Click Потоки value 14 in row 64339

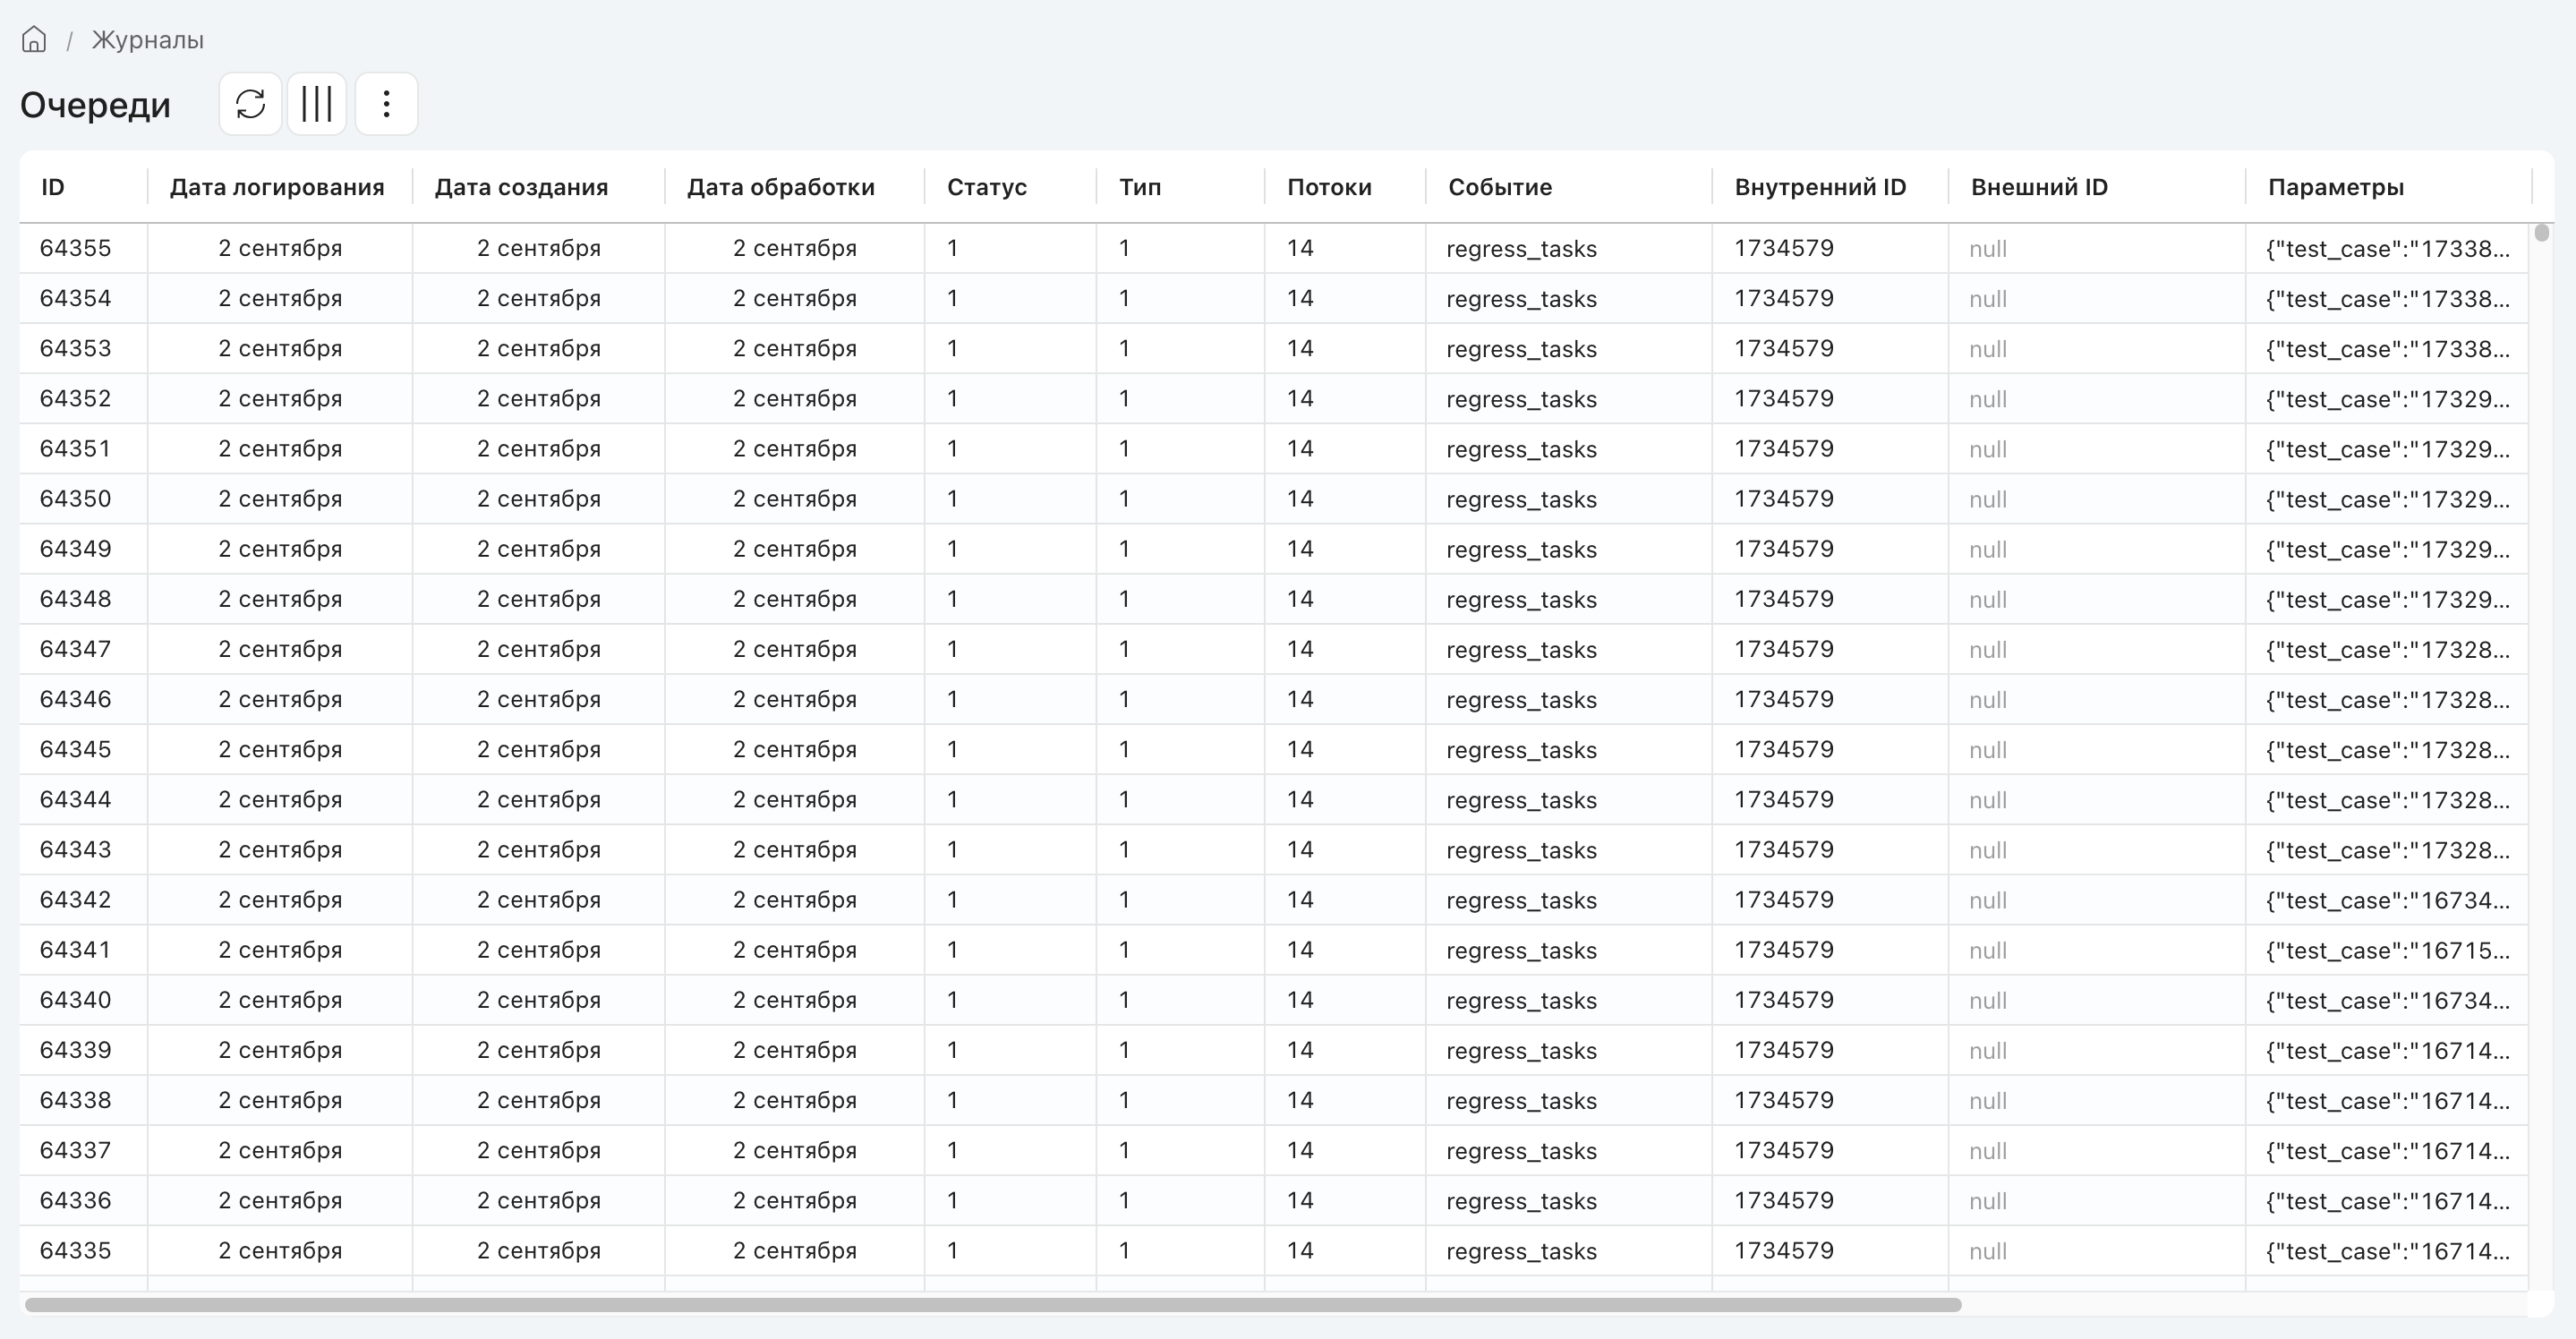point(1300,1049)
